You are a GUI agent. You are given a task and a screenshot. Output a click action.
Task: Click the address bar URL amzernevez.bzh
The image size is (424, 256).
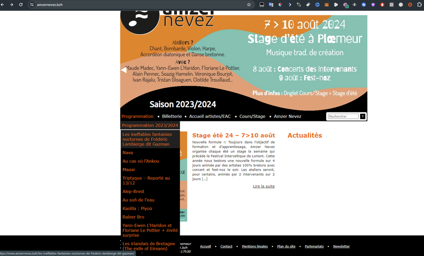(x=50, y=5)
